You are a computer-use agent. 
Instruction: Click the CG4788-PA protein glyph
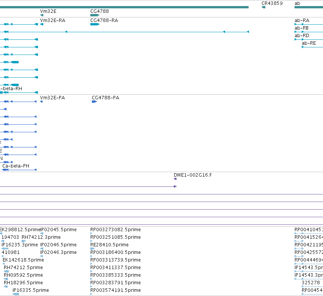point(95,102)
